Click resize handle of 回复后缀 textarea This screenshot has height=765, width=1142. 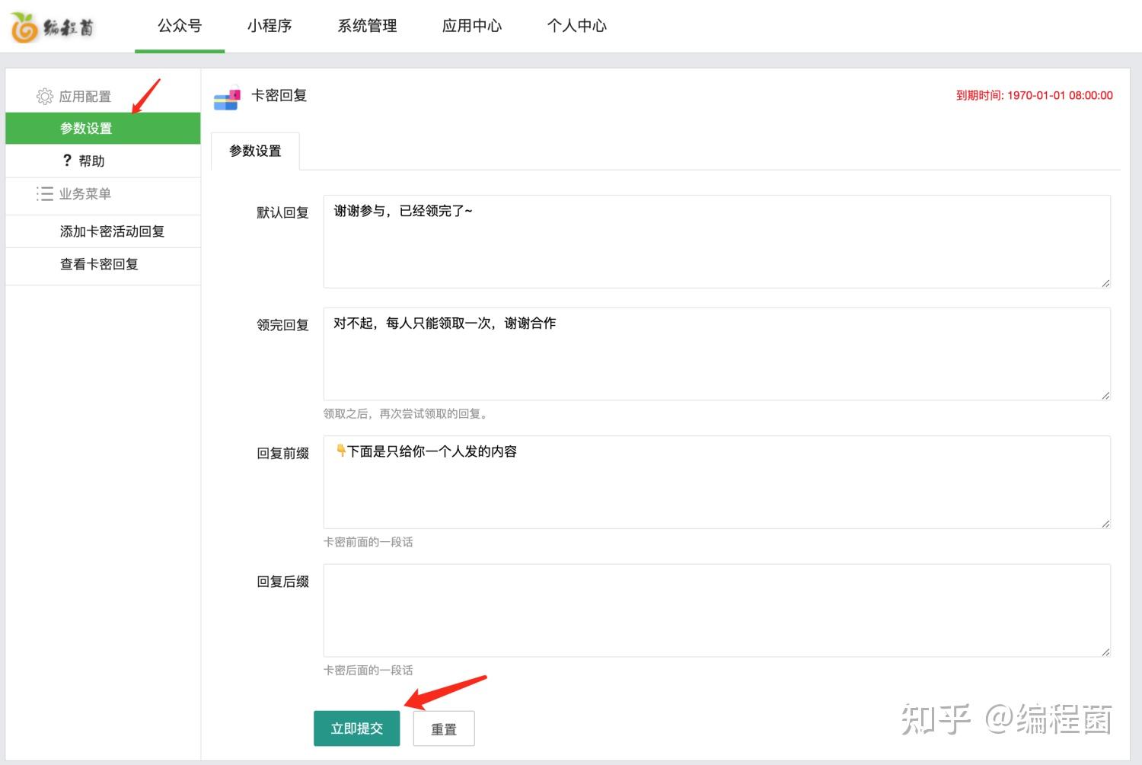tap(1105, 652)
